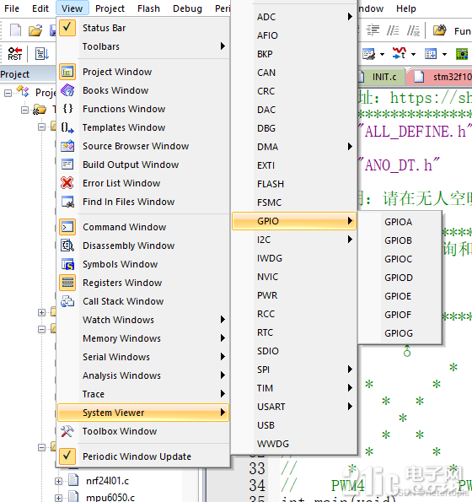
Task: Click the New file icon in toolbar
Action: pyautogui.click(x=15, y=30)
